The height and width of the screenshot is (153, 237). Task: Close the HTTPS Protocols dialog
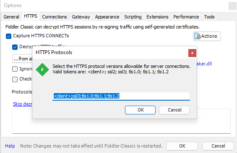pos(192,53)
